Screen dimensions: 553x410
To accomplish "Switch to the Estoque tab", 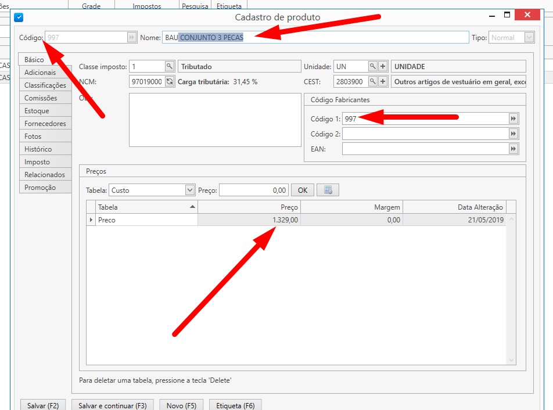I will tap(37, 111).
